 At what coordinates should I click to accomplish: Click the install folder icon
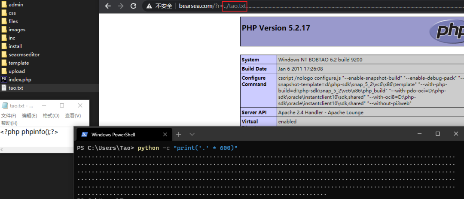click(x=4, y=46)
